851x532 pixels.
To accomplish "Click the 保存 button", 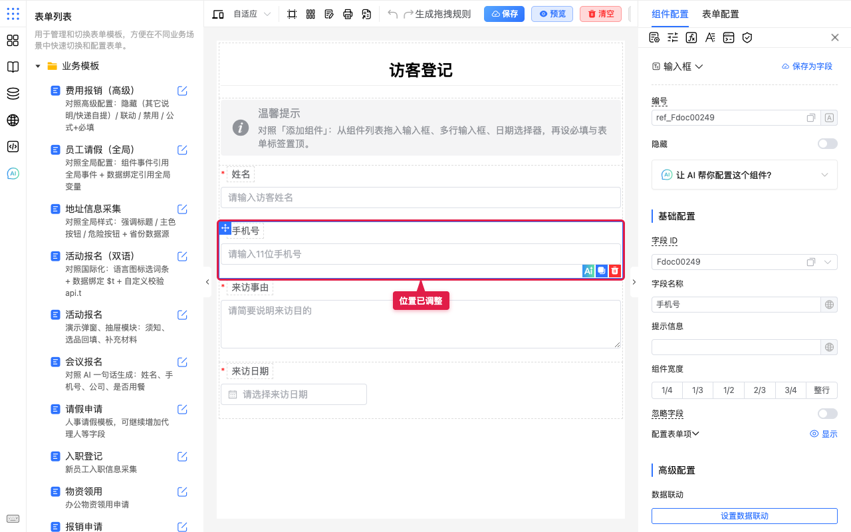I will (x=504, y=14).
